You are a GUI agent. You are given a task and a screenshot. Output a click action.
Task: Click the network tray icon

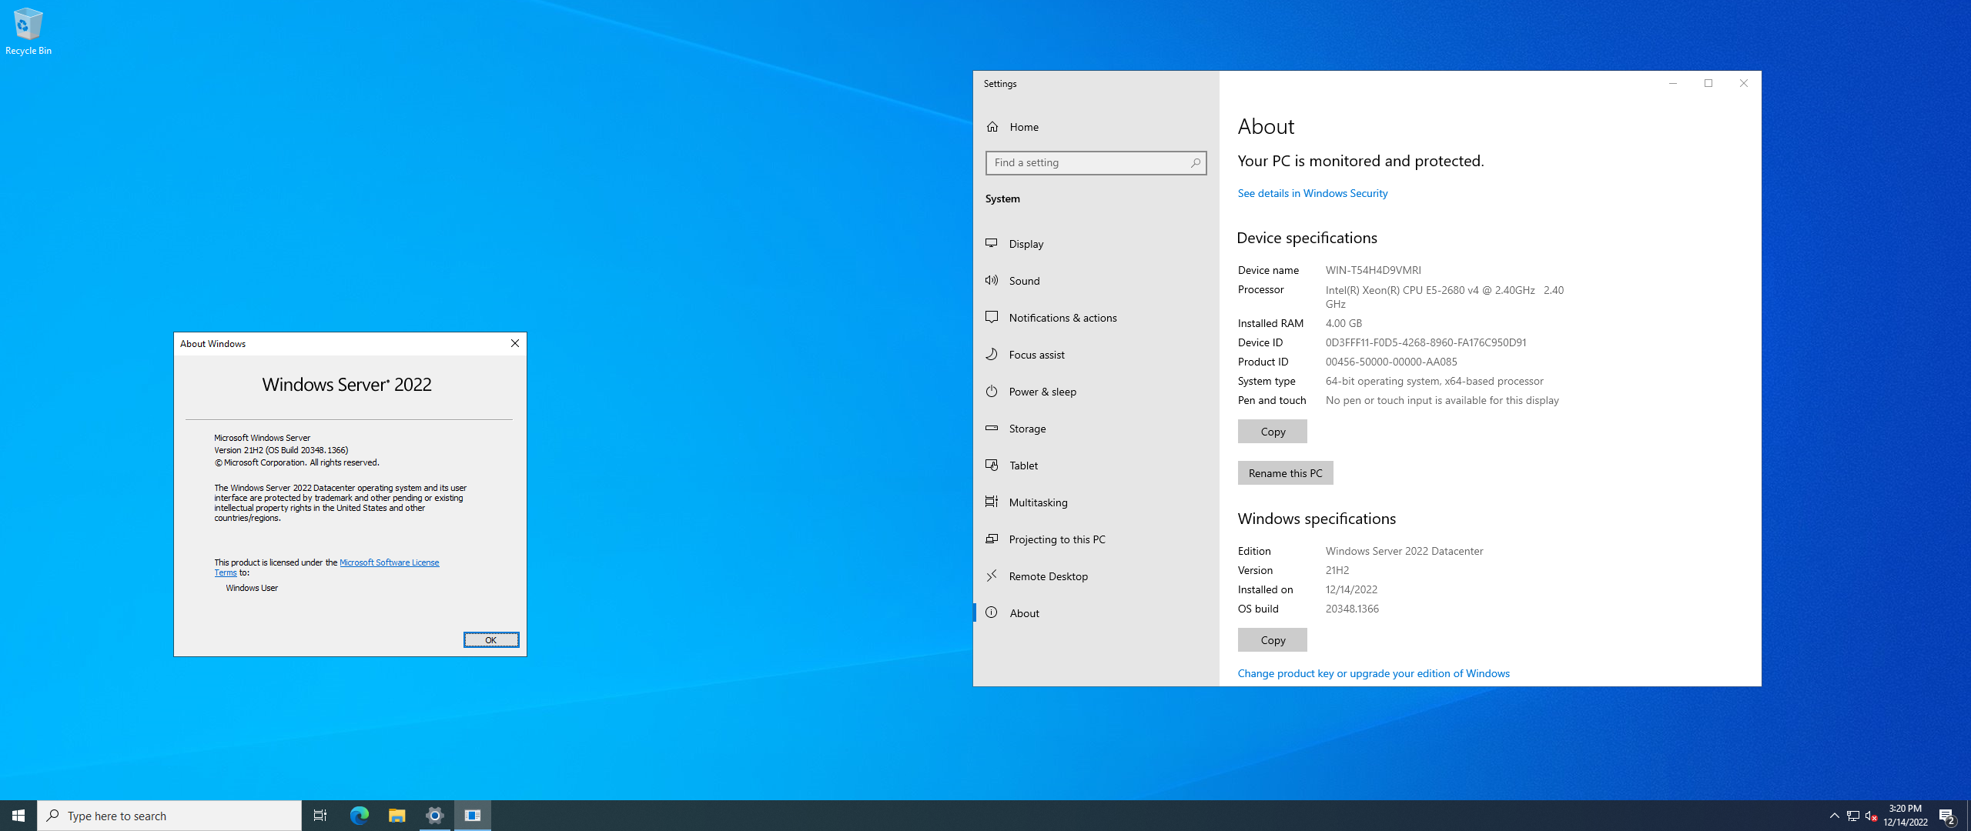point(1853,816)
